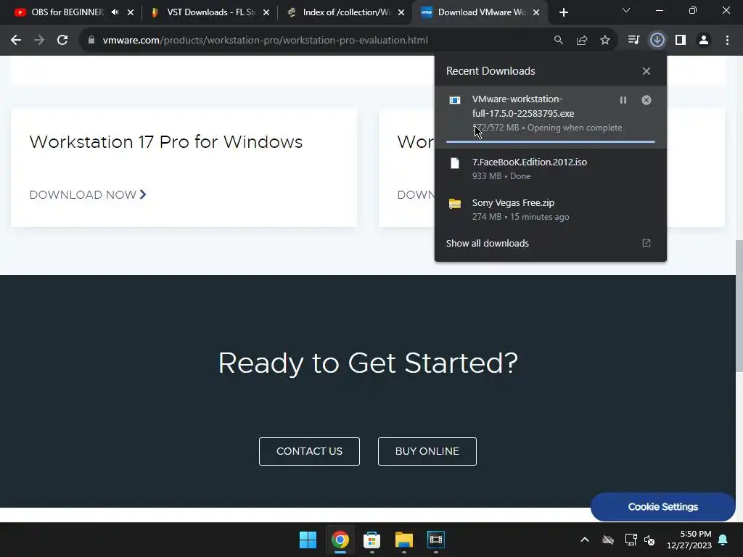
Task: Open the clock showing 5:50 PM
Action: (689, 540)
